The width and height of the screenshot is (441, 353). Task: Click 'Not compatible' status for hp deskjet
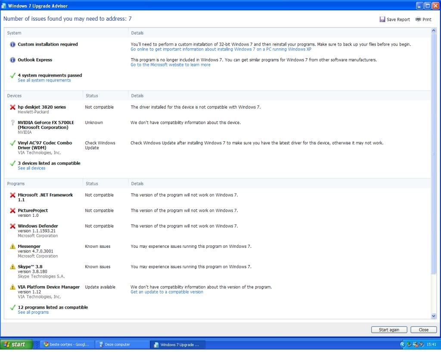pos(99,107)
